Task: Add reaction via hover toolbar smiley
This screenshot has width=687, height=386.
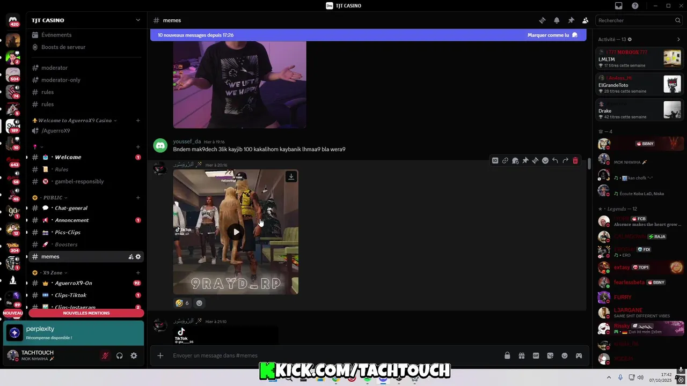Action: point(545,160)
